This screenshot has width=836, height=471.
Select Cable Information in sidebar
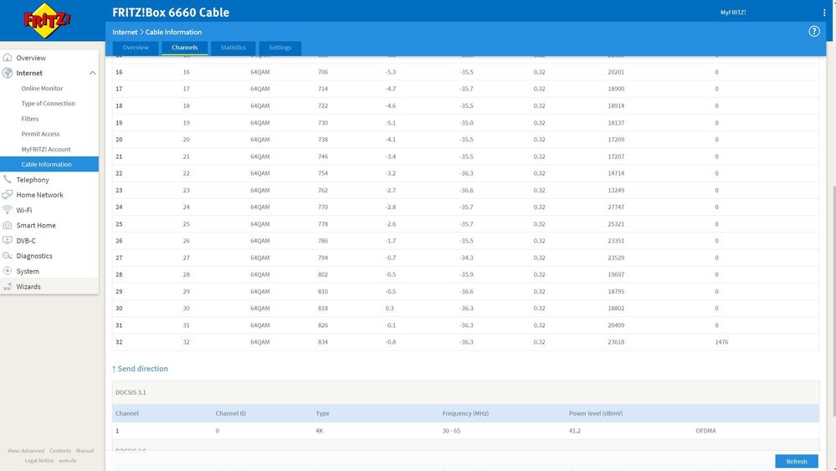point(49,164)
